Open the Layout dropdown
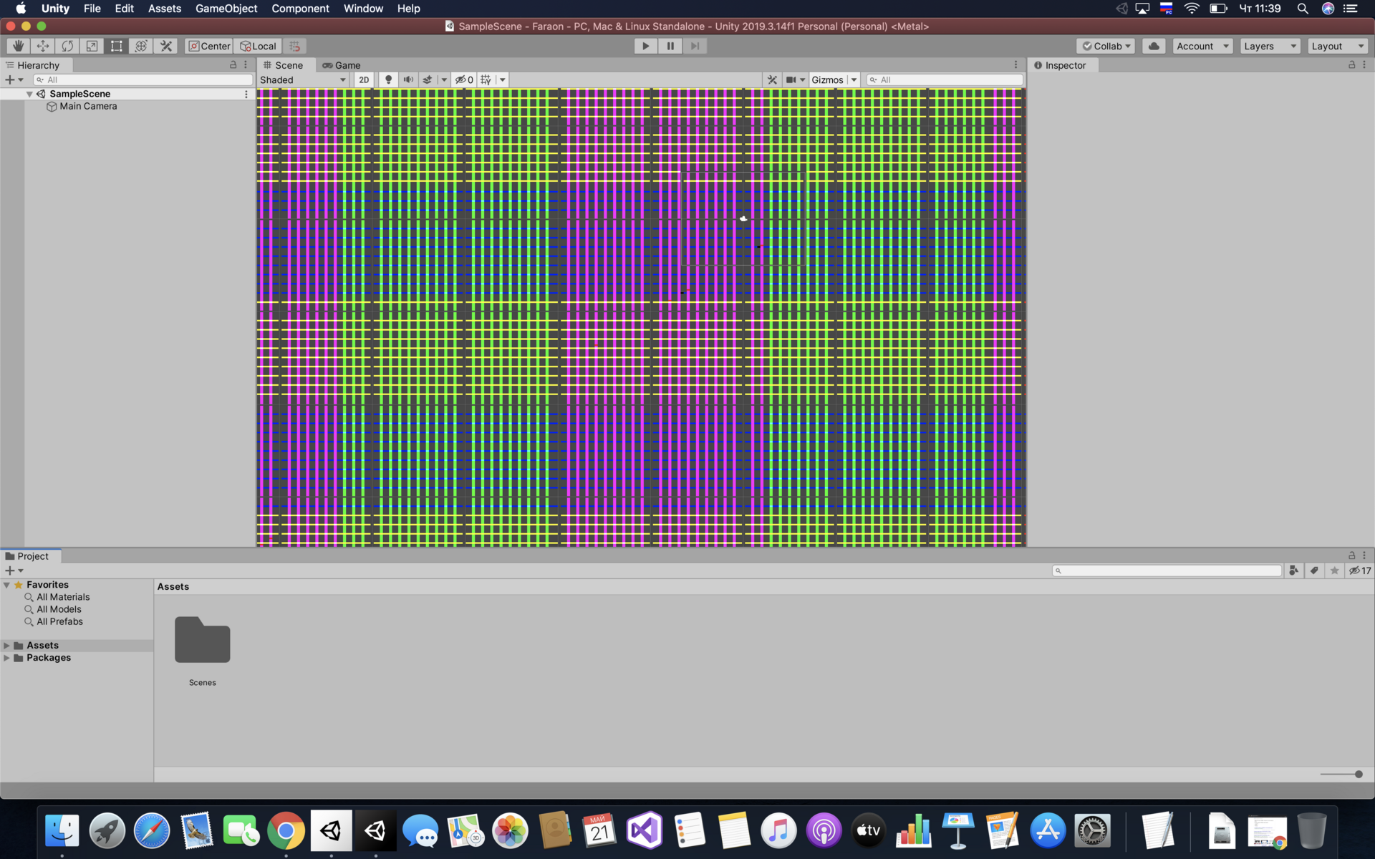 click(x=1337, y=46)
